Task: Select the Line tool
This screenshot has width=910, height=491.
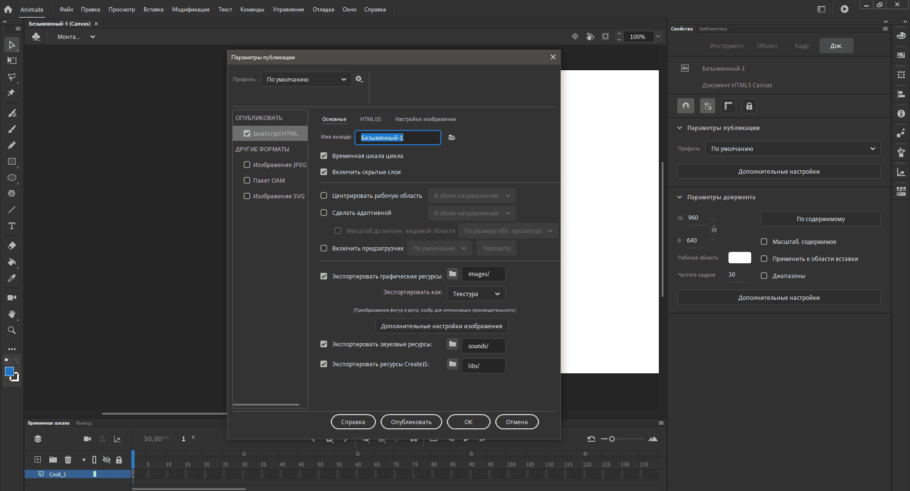Action: click(12, 210)
